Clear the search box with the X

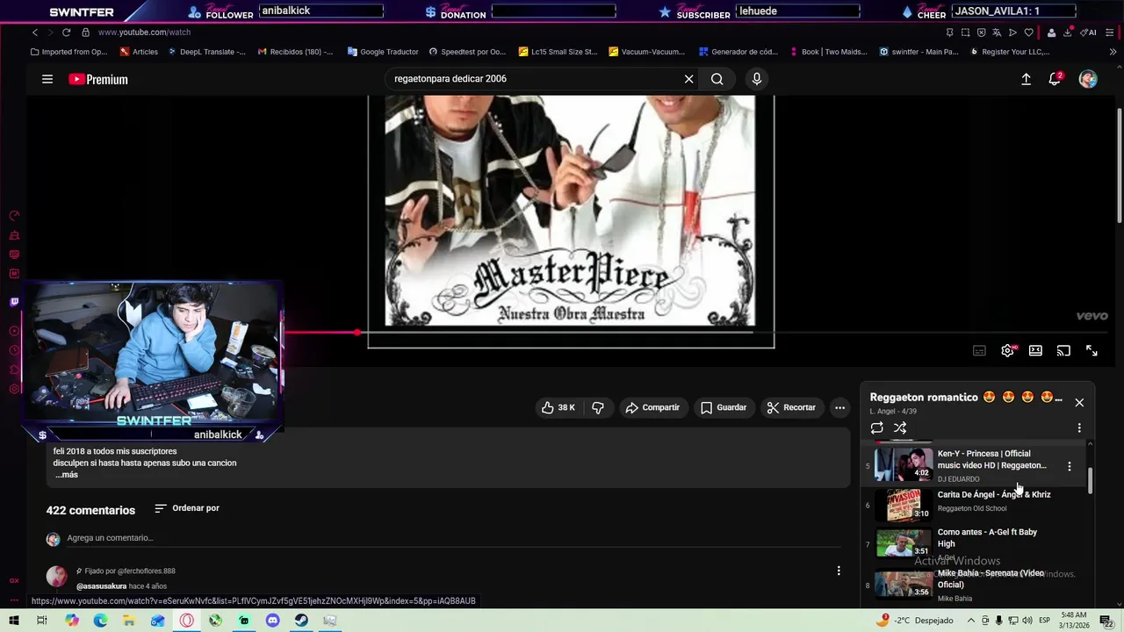(688, 79)
